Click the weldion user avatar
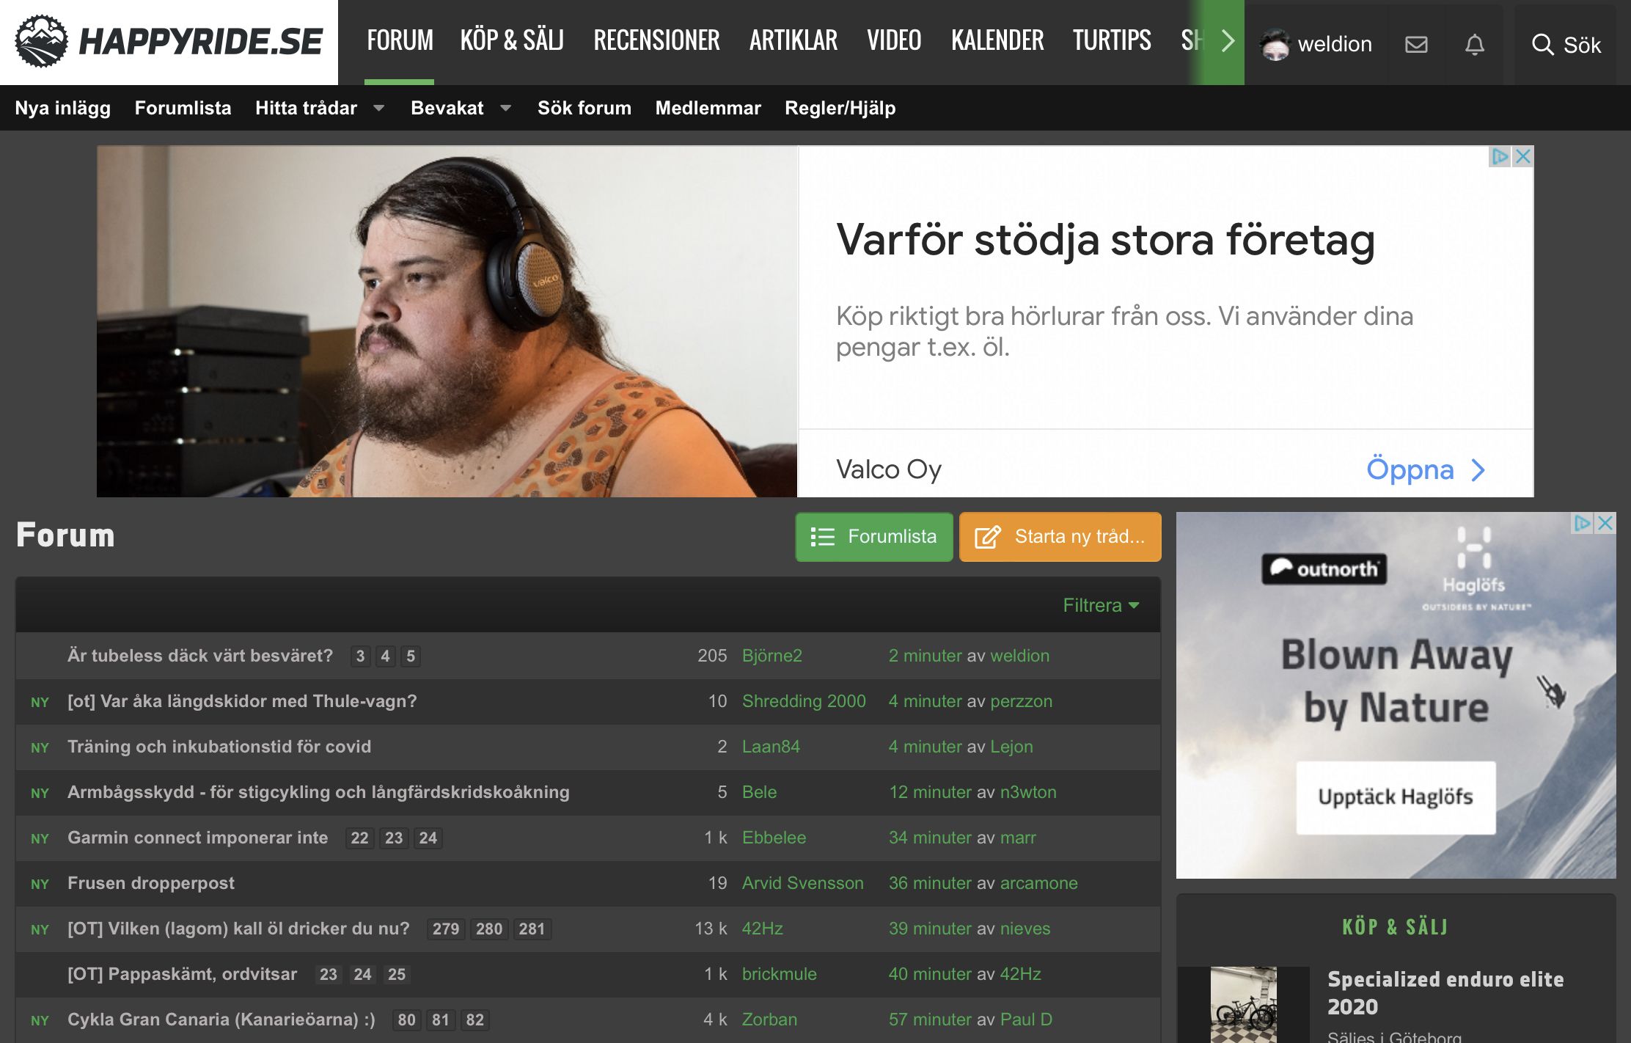 click(1275, 45)
